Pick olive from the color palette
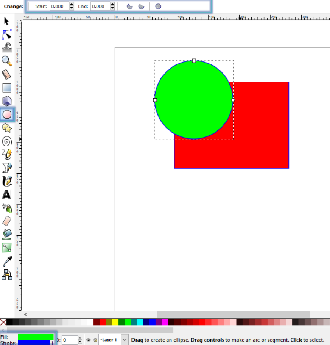Screen dimensions: 330x345 (x=109, y=322)
